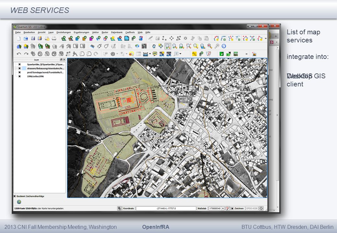Click the Toggle Editing pencil icon
Image resolution: width=337 pixels, height=233 pixels.
(150, 39)
